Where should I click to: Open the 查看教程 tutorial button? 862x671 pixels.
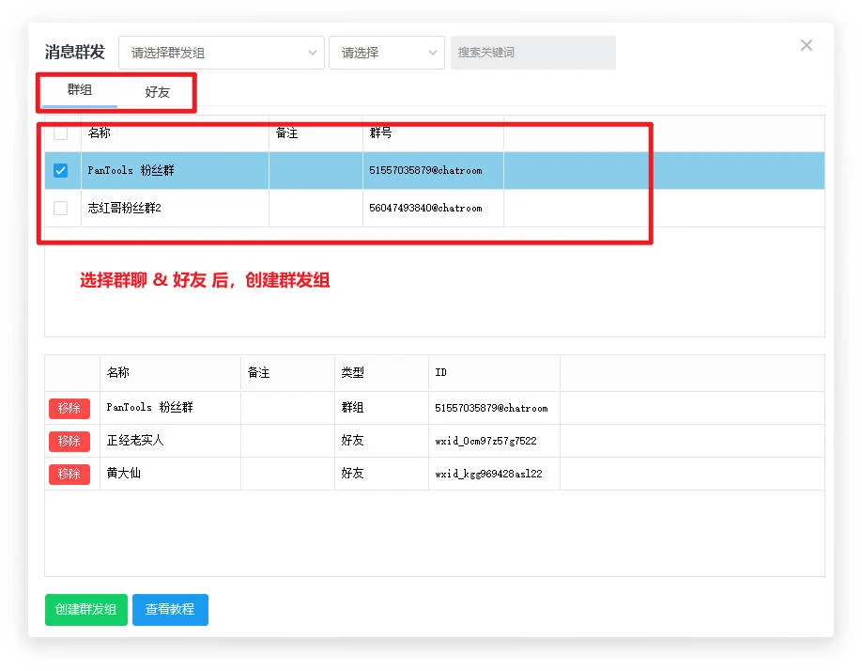click(x=170, y=609)
